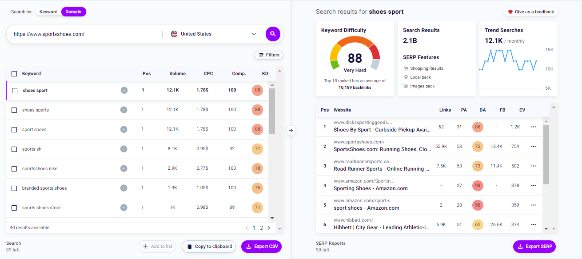Check the checkbox beside "sport shoes"

[14, 129]
